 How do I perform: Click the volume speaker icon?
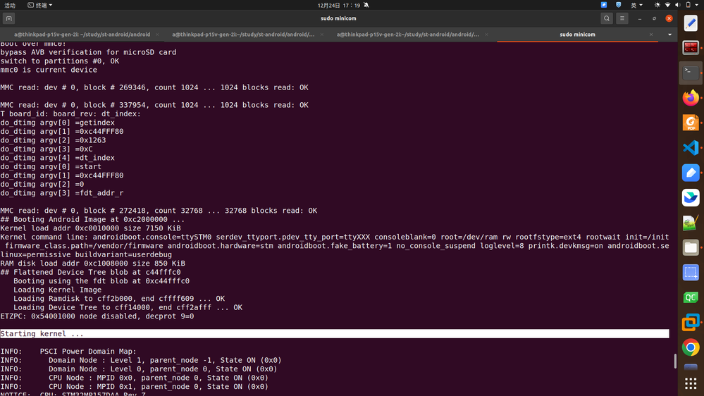point(677,5)
